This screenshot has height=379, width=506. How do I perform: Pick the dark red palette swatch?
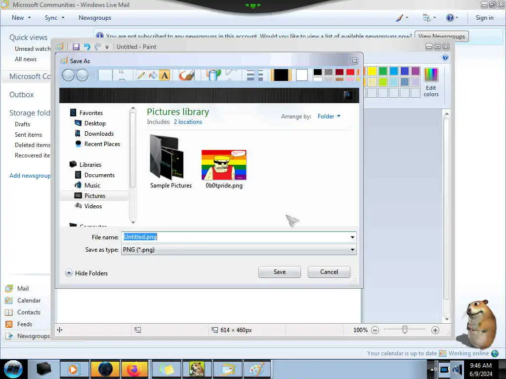pyautogui.click(x=339, y=72)
